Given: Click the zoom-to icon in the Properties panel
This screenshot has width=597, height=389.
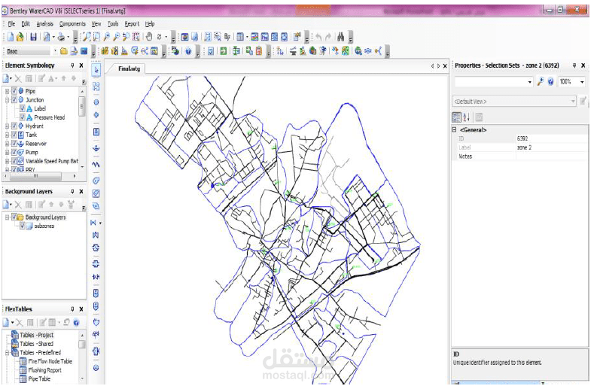Looking at the screenshot, I should coord(541,81).
